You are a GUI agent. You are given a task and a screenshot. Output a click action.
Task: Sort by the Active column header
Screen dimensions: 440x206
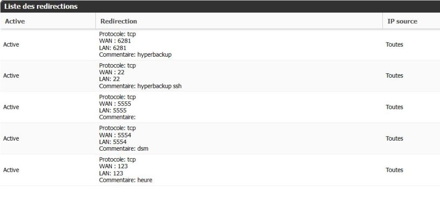[15, 21]
